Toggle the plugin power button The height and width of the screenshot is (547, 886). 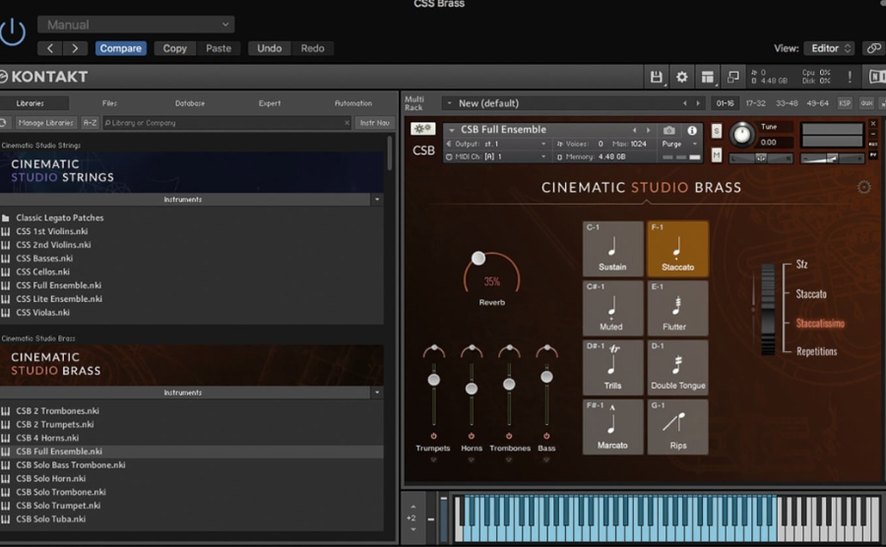[12, 31]
